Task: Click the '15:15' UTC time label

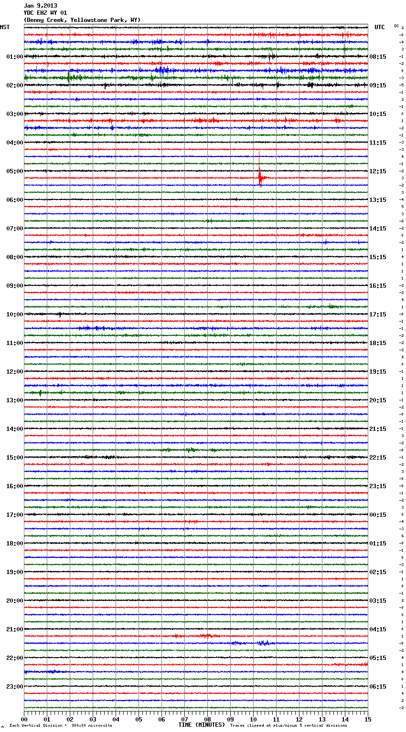Action: (378, 257)
